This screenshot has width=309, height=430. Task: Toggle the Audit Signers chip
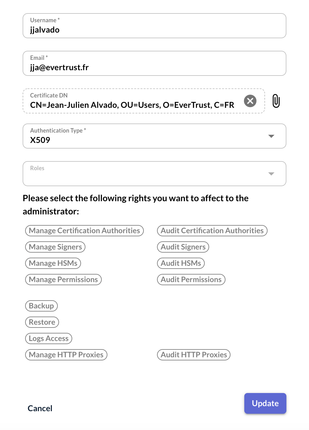pyautogui.click(x=183, y=247)
